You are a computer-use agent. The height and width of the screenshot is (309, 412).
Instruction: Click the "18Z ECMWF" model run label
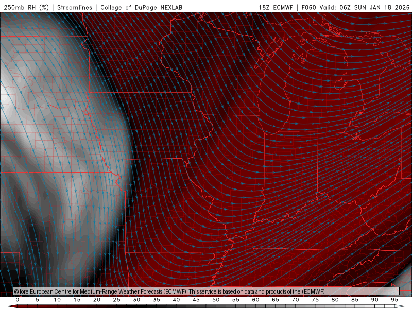[x=276, y=7]
